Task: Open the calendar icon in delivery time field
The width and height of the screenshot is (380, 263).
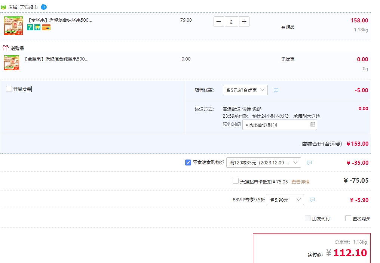Action: tap(313, 124)
